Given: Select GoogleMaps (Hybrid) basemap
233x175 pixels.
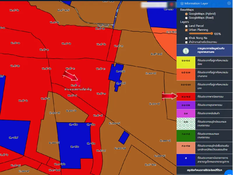Looking at the screenshot, I should 186,14.
